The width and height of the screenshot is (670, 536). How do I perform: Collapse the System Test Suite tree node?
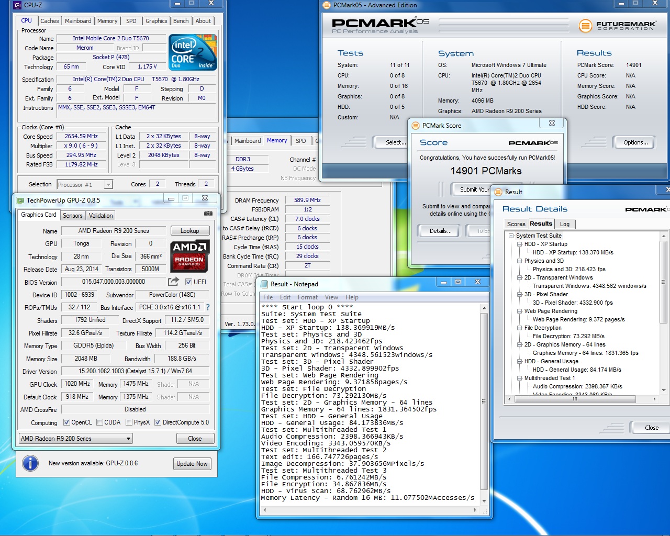[511, 236]
